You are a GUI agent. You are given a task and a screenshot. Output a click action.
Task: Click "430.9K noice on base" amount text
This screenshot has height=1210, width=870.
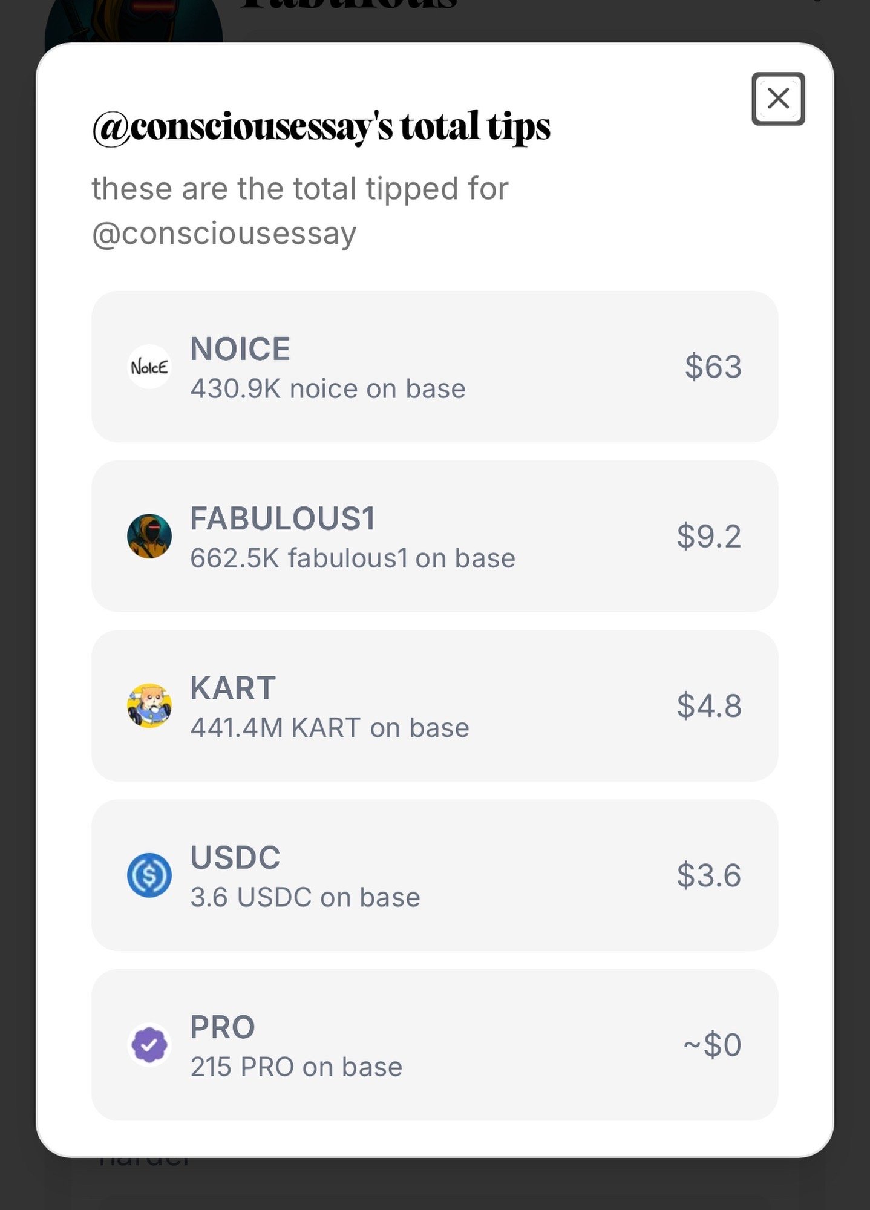pyautogui.click(x=328, y=388)
